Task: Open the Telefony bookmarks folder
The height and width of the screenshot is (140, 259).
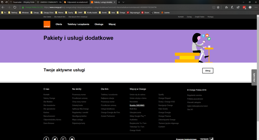Action: pyautogui.click(x=12, y=12)
